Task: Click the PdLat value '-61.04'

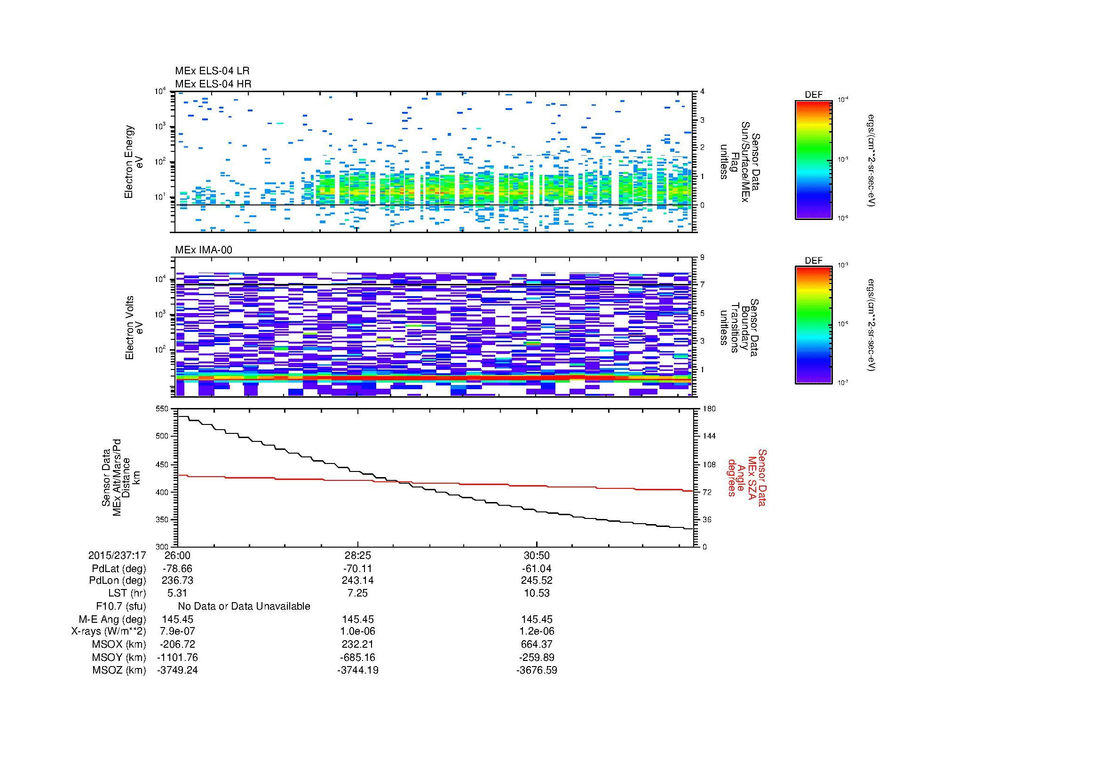Action: pyautogui.click(x=537, y=569)
